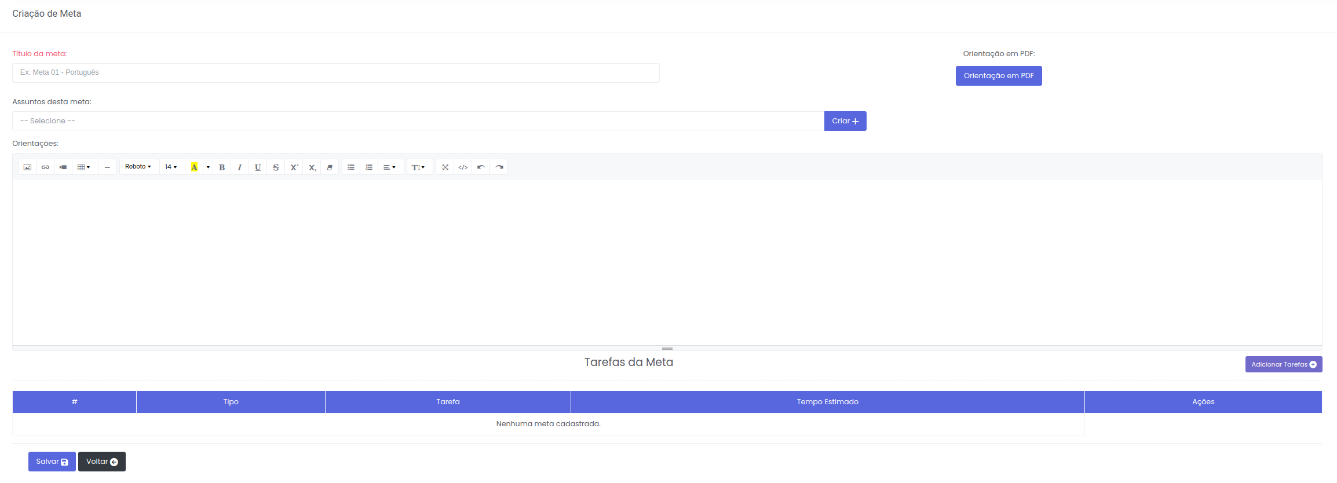The image size is (1337, 483).
Task: Click the insert link icon
Action: 45,167
